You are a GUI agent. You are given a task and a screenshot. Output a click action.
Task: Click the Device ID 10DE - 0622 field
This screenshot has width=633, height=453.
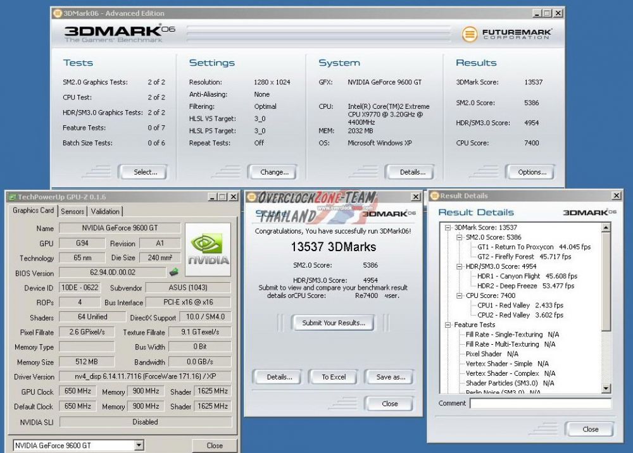[80, 287]
